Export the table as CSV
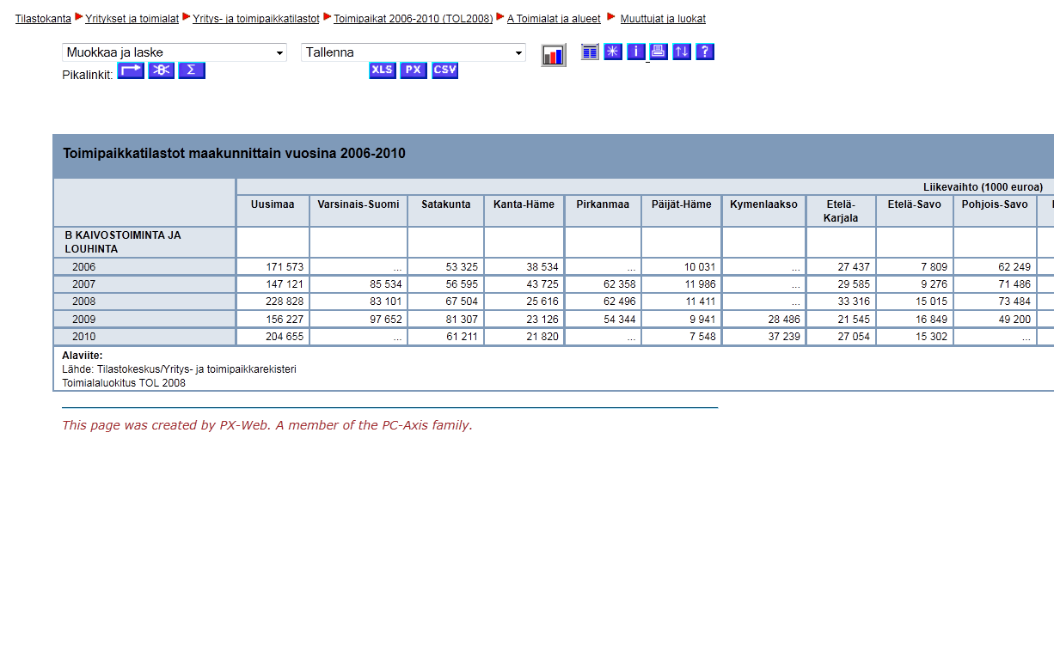Screen dimensions: 1054x652 444,70
